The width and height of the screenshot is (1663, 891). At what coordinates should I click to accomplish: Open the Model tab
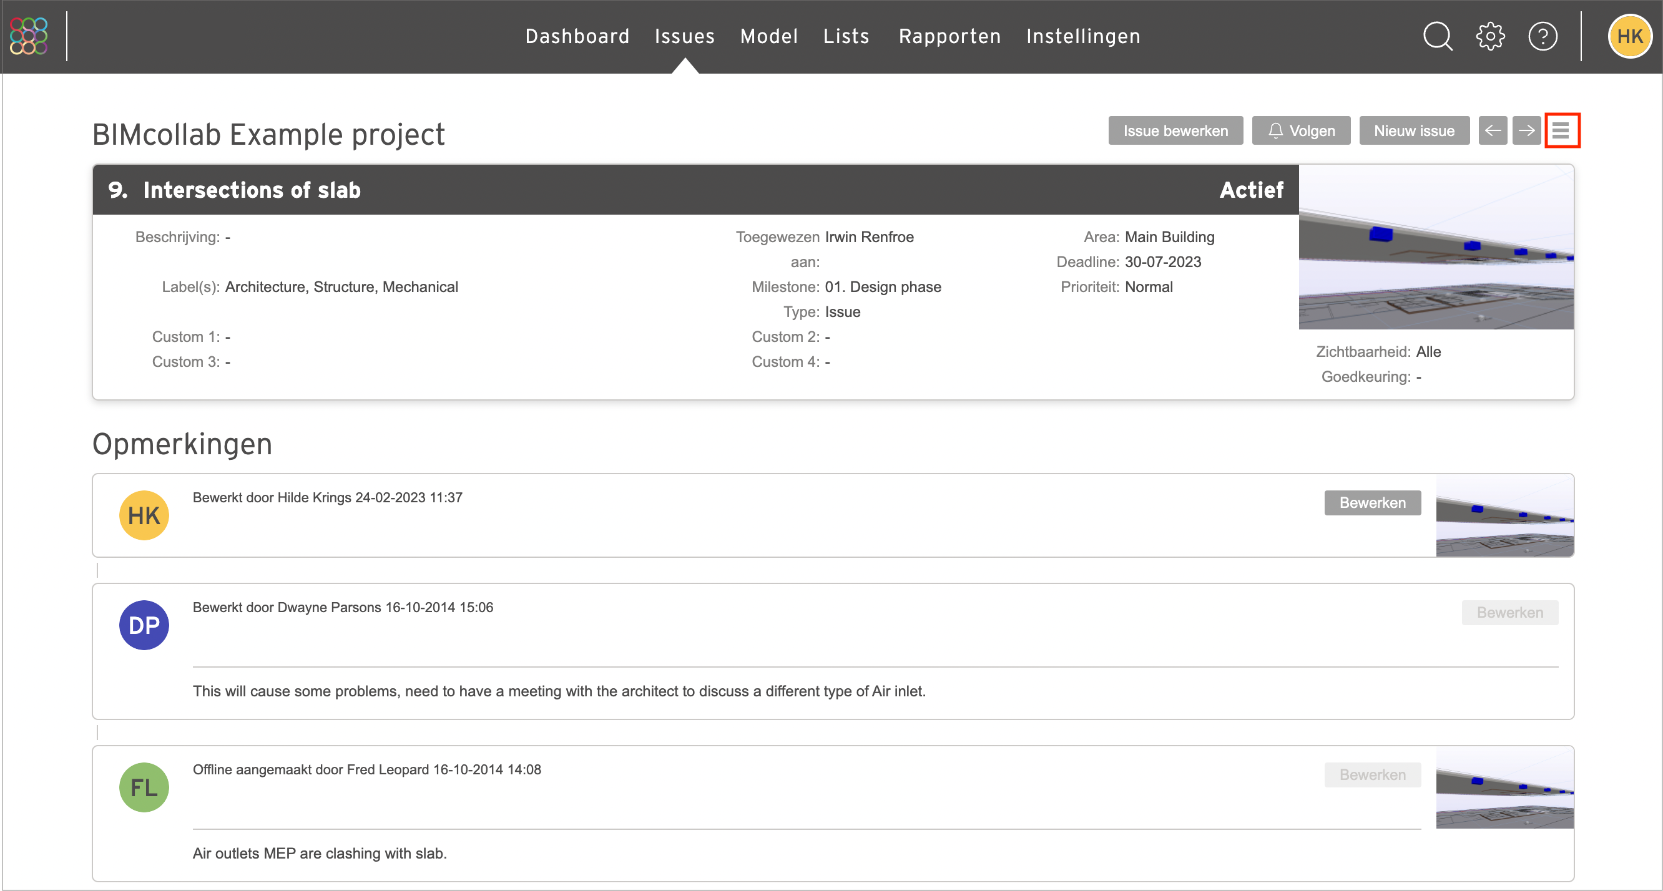[x=769, y=36]
